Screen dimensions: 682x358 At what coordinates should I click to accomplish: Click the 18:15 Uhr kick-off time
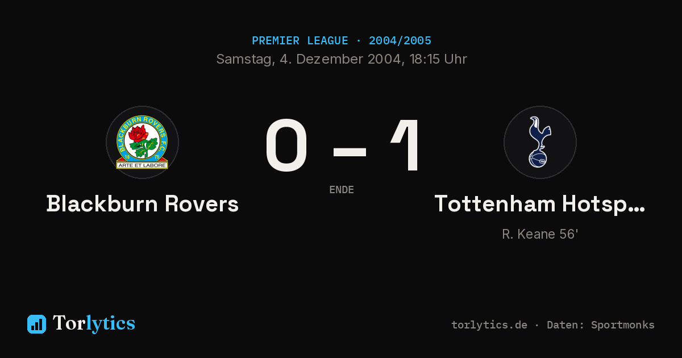436,59
